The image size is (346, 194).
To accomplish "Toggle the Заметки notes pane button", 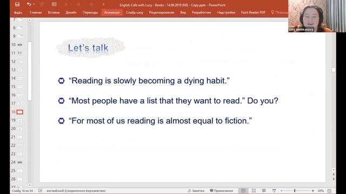I will (x=196, y=191).
